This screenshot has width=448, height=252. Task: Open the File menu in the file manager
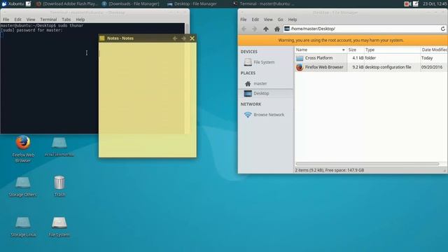(244, 20)
